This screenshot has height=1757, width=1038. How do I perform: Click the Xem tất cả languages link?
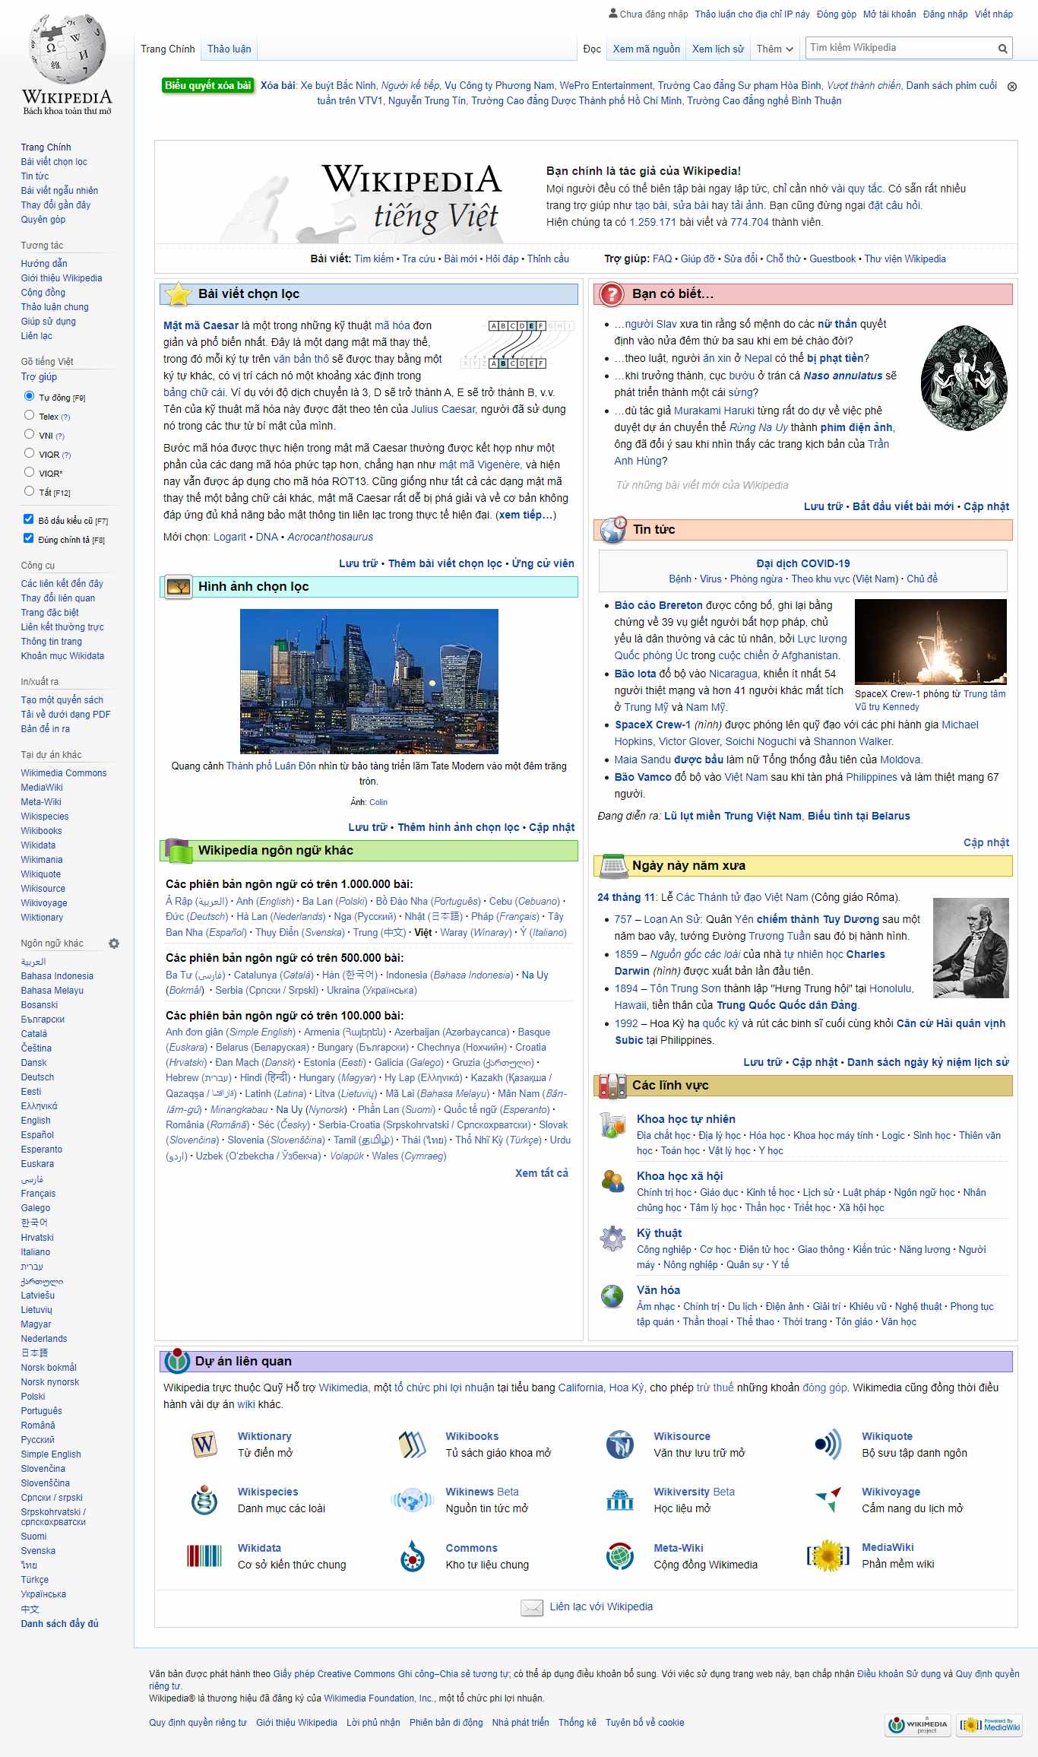pos(542,1173)
